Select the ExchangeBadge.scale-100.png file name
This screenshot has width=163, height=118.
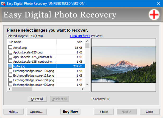34,71
